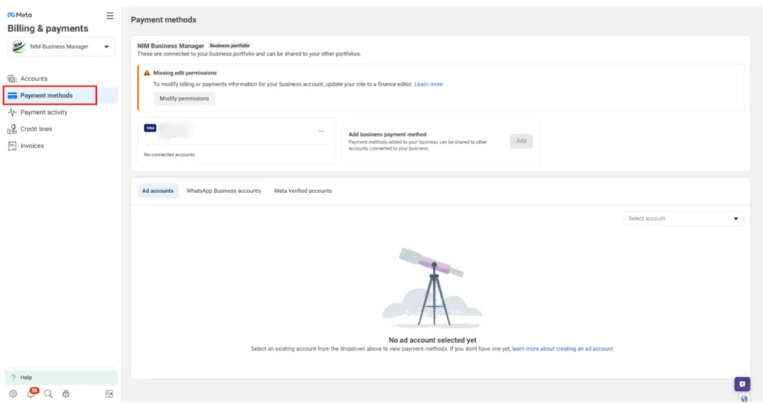This screenshot has height=403, width=763.
Task: Open the hamburger menu icon
Action: click(x=110, y=16)
